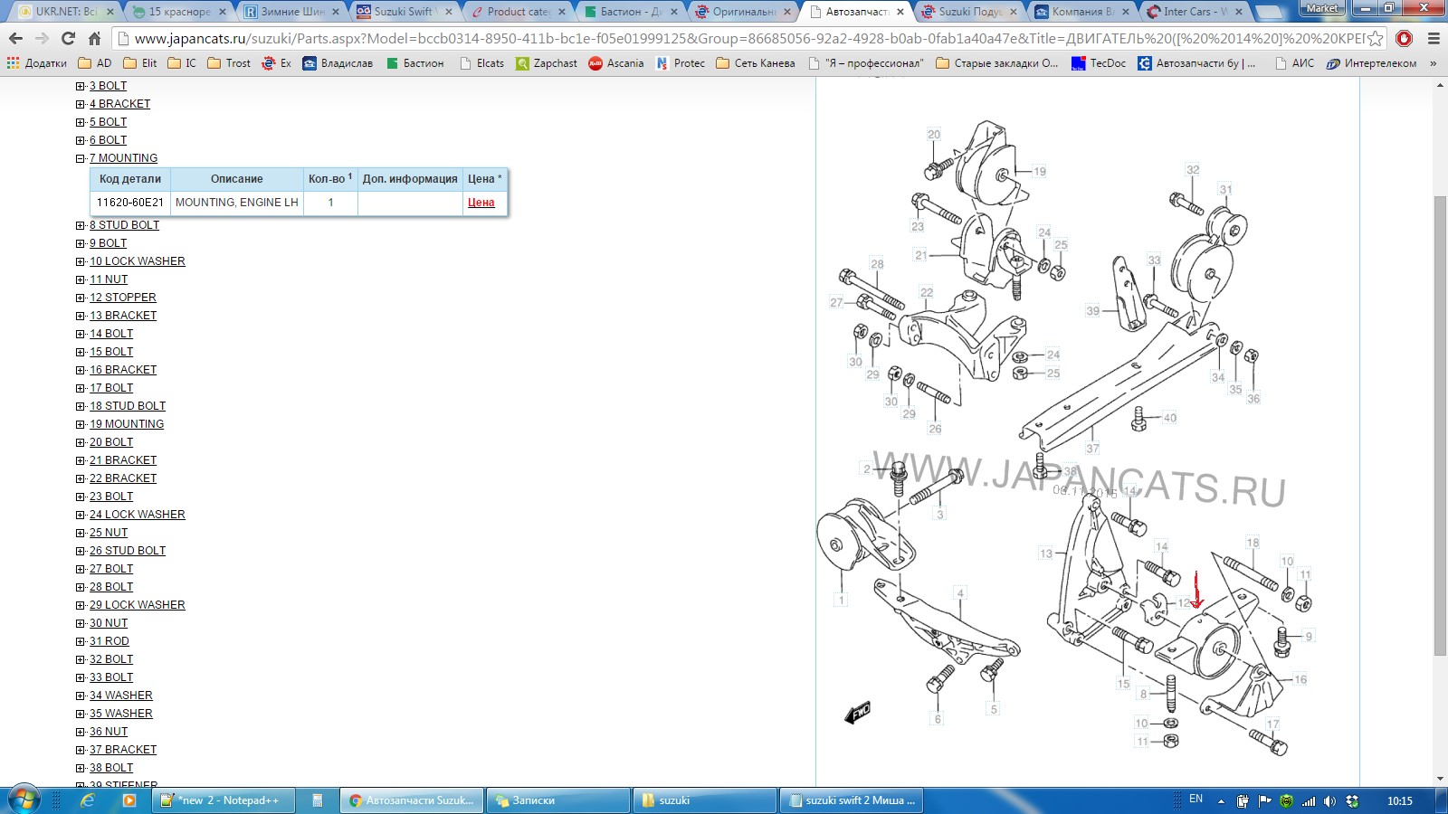Go to the browser home page icon
1448x814 pixels.
click(94, 38)
